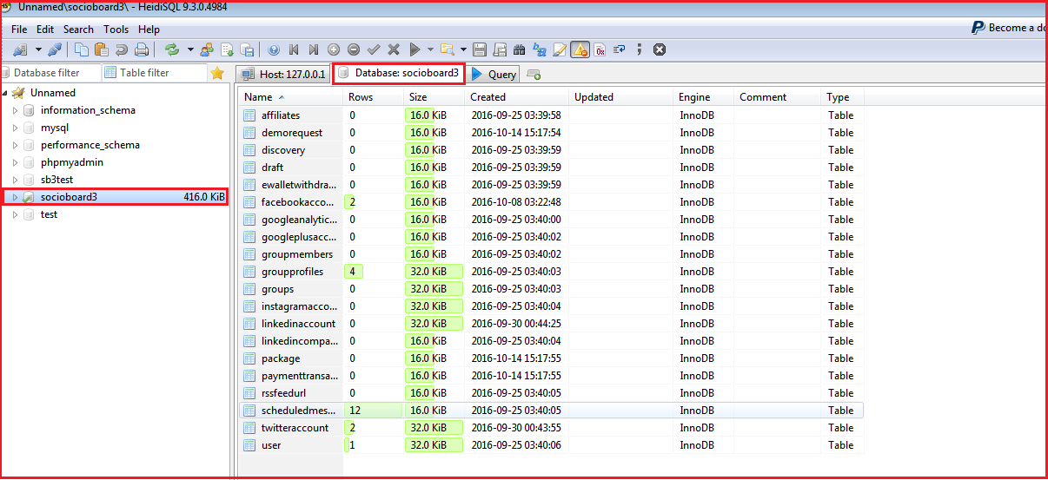Viewport: 1048px width, 480px height.
Task: Open the Edit menu
Action: [45, 30]
